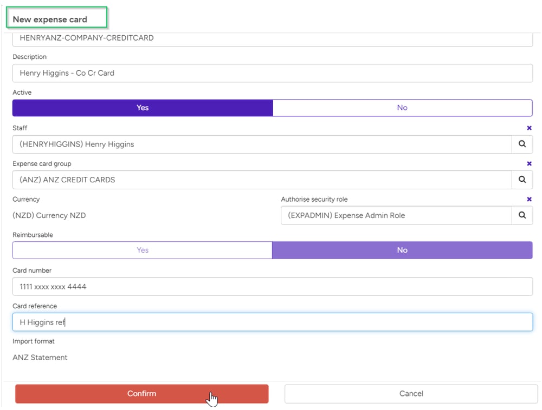Set Reimbursable to No
Image resolution: width=542 pixels, height=410 pixels.
[x=402, y=250]
